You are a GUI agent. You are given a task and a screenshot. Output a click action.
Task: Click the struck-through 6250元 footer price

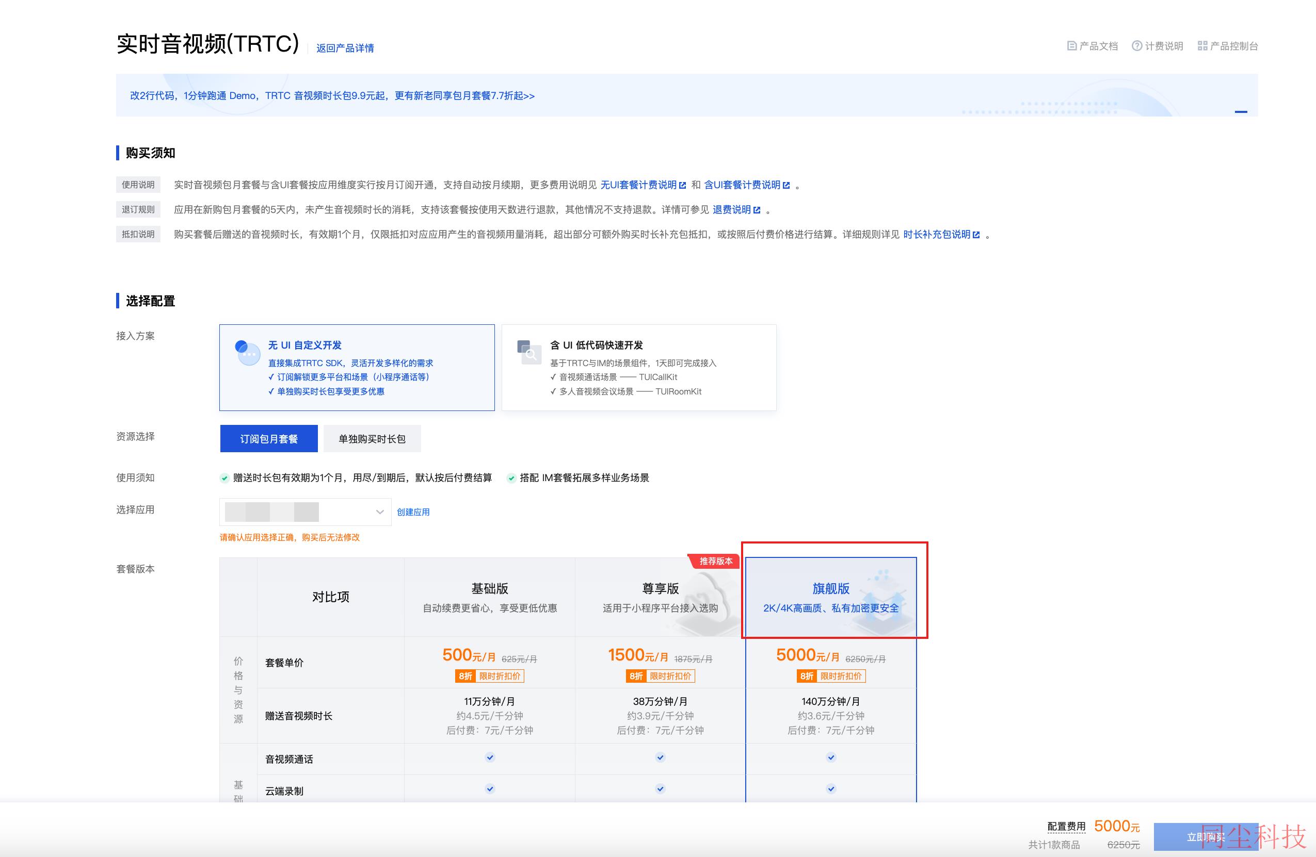click(1124, 845)
